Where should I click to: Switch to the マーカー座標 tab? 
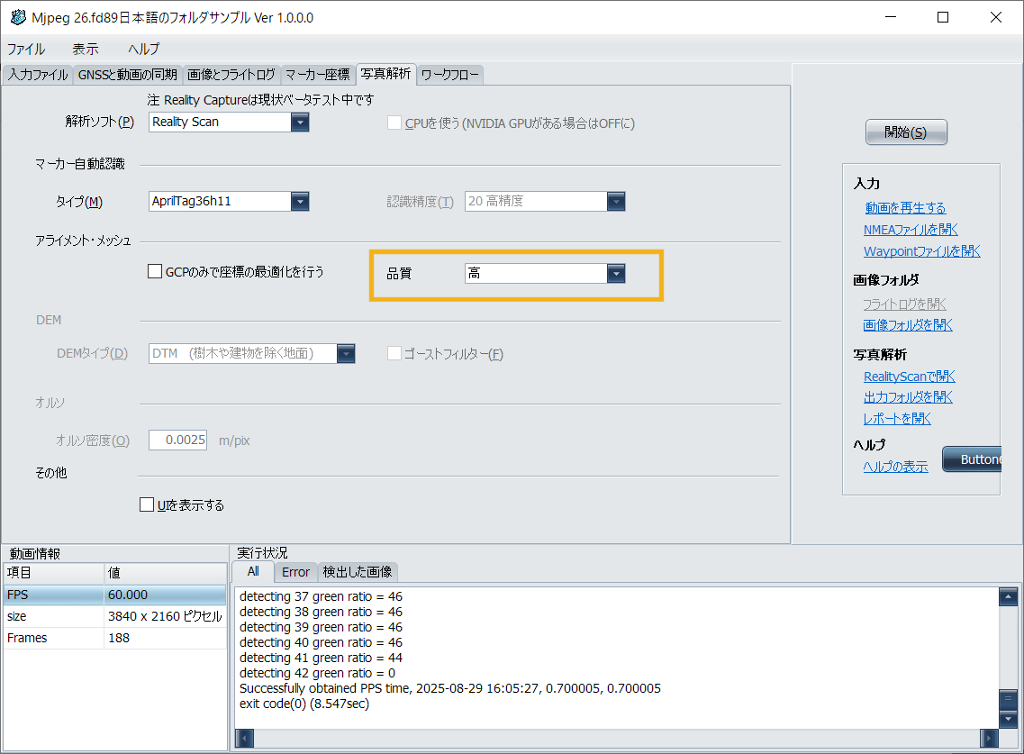tap(318, 75)
